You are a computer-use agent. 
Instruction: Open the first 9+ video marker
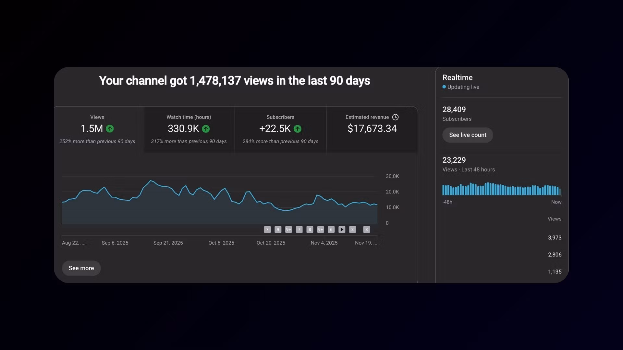288,229
